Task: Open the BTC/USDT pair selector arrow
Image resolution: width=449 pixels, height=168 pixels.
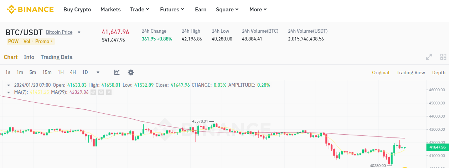Action: coord(79,32)
